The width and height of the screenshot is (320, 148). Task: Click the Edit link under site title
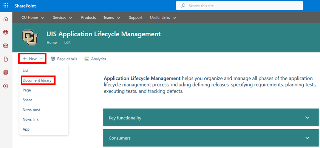(67, 42)
